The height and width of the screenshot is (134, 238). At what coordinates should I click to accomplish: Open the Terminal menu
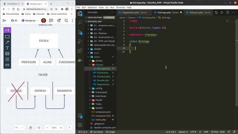click(120, 7)
